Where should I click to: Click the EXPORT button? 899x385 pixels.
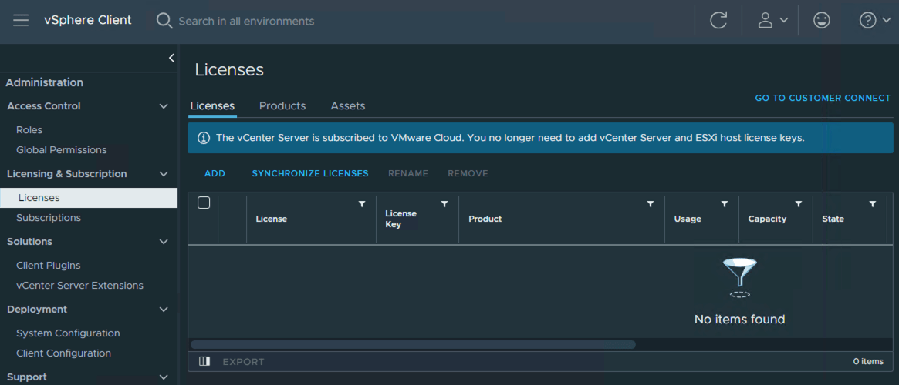click(244, 362)
